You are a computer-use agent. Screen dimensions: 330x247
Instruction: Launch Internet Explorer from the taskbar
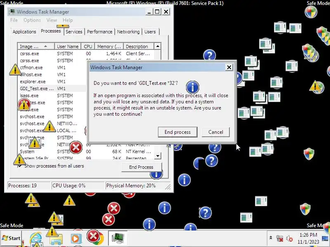(36, 239)
